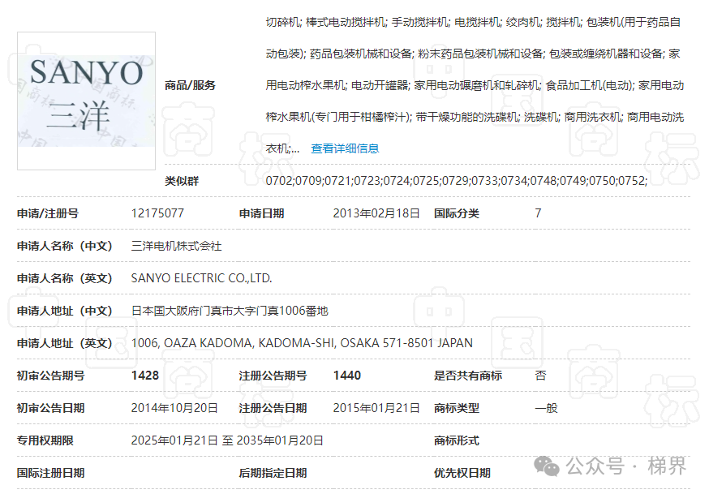Click trademark type value 一般
Screen dimensions: 709x494
542,408
